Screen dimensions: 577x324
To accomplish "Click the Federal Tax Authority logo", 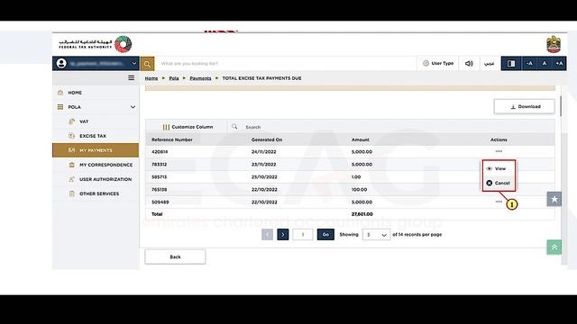I will pyautogui.click(x=96, y=44).
